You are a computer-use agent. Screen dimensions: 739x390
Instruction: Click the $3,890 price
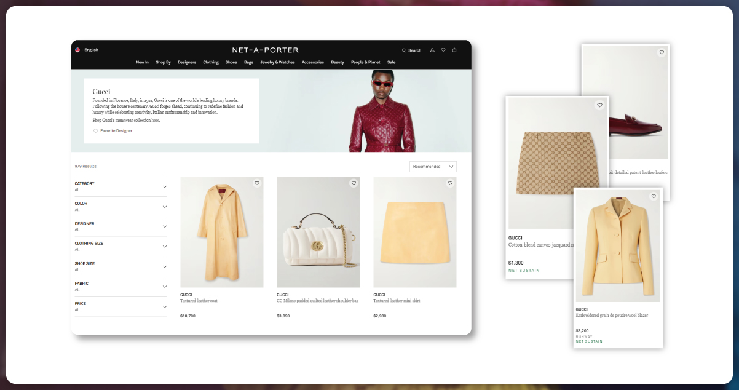coord(283,316)
